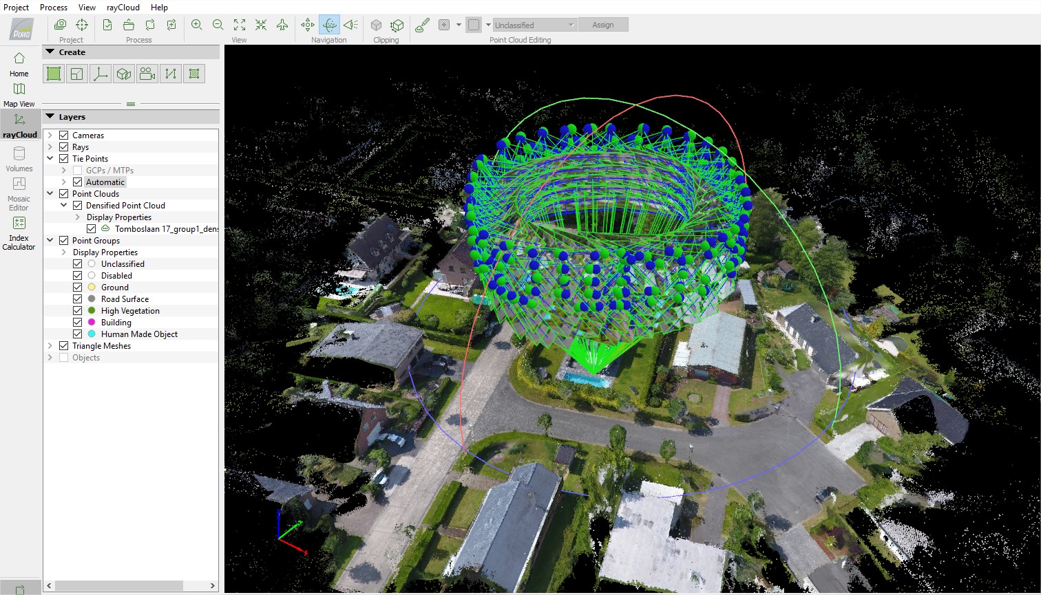Click the Assign button
Screen dimensions: 1041x595
click(x=602, y=25)
